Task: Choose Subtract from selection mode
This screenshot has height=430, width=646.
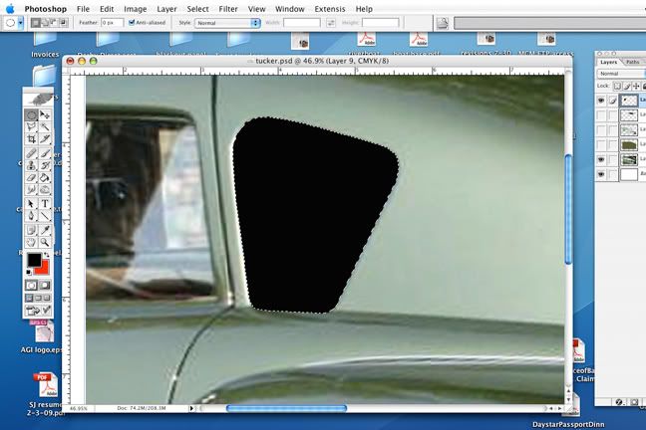Action: [x=54, y=23]
